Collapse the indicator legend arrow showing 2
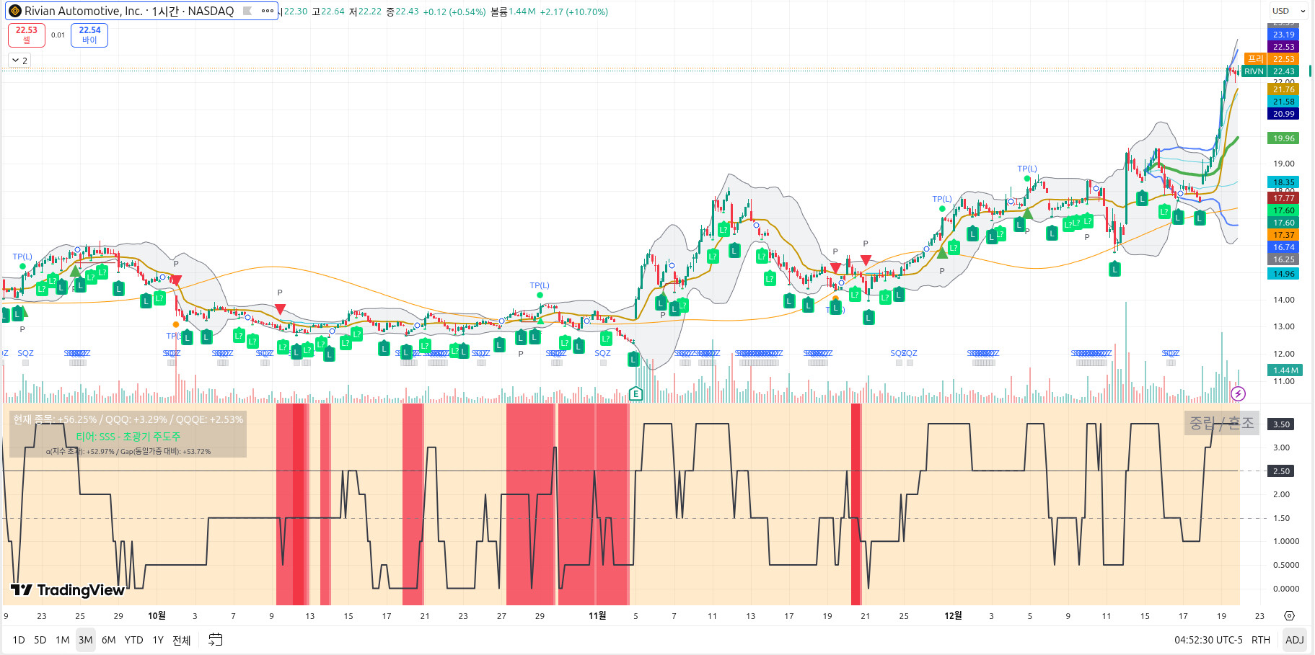This screenshot has height=655, width=1315. click(19, 61)
